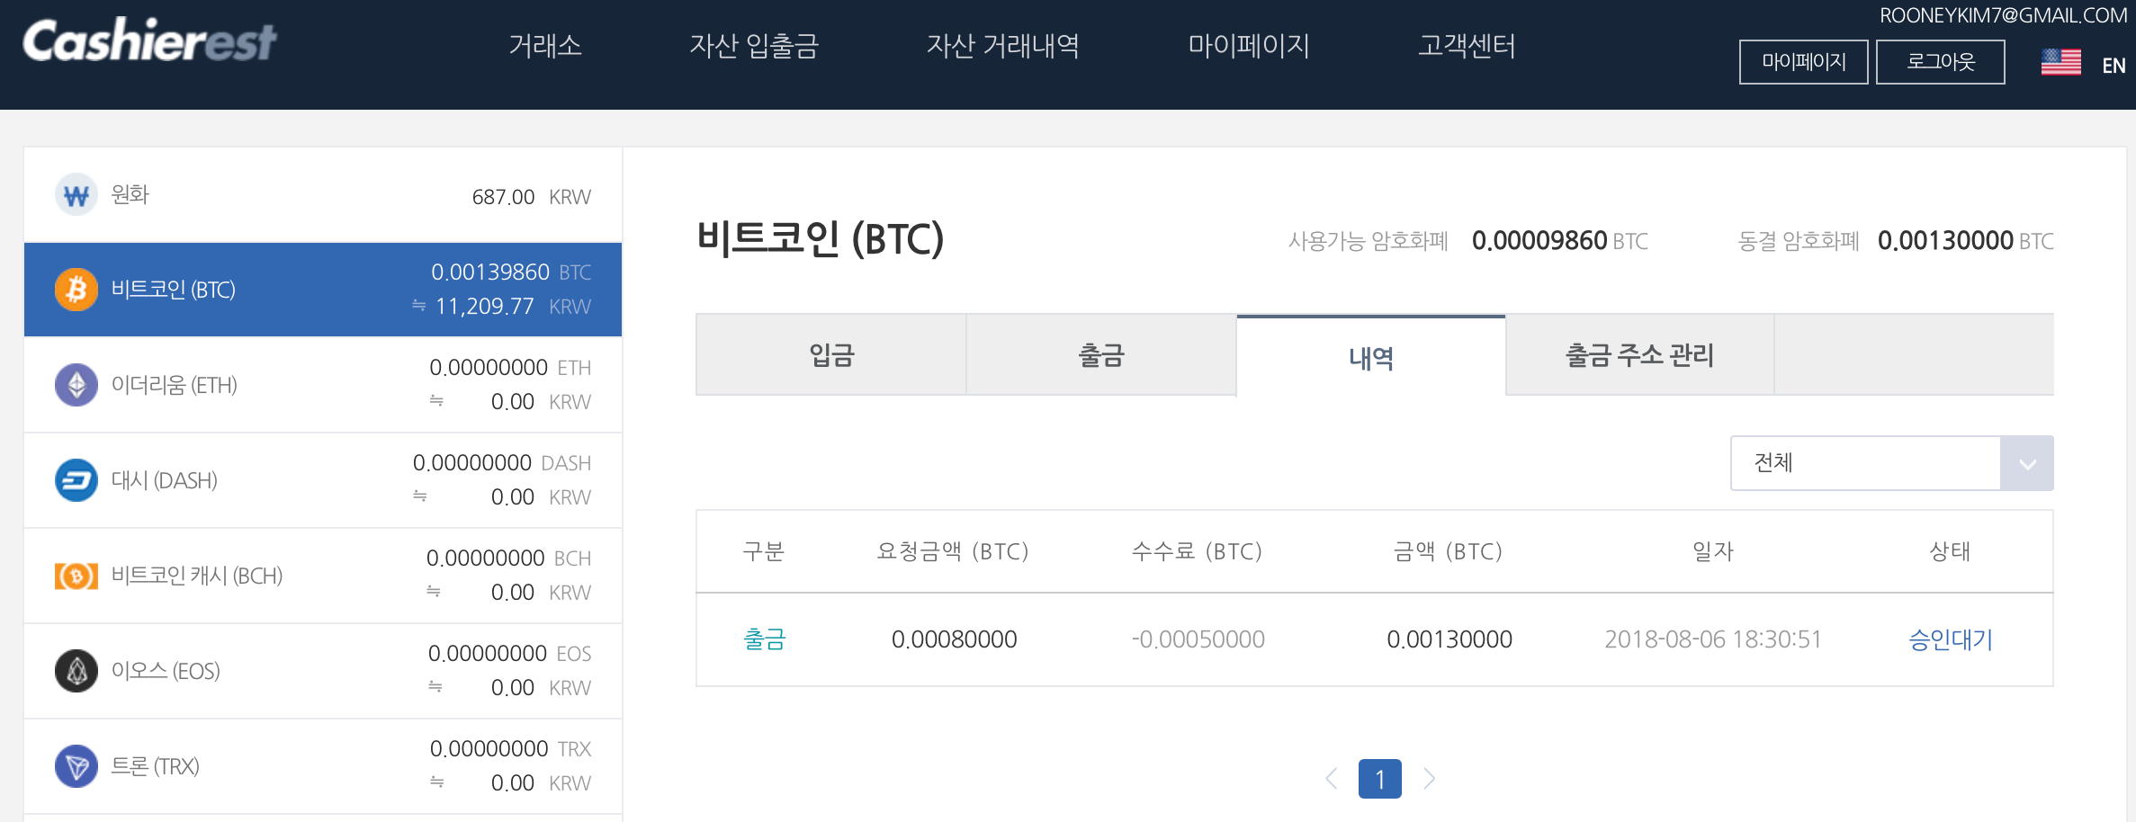The height and width of the screenshot is (822, 2136).
Task: Select the Bitcoin Cash (BCH) icon
Action: click(x=76, y=576)
